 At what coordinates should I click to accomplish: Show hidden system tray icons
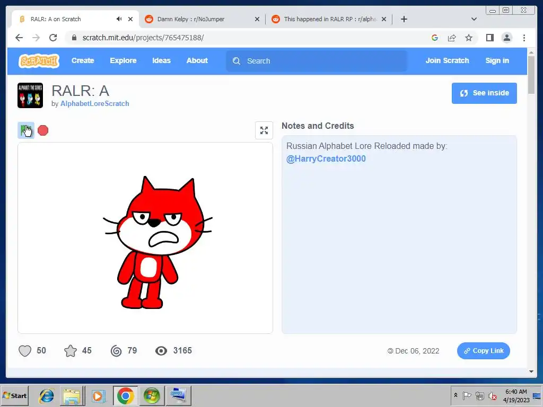456,395
